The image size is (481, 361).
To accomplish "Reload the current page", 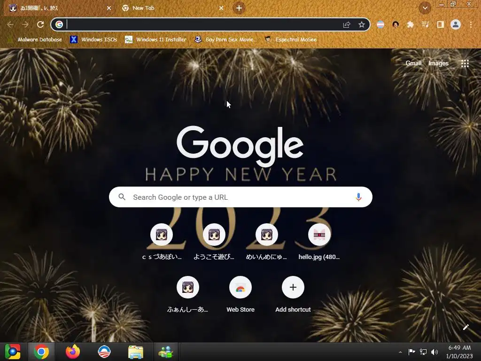I will click(x=40, y=24).
